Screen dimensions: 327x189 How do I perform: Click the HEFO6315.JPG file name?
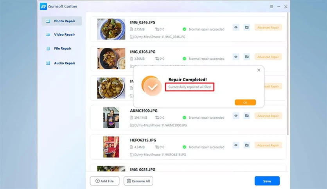[x=143, y=140]
